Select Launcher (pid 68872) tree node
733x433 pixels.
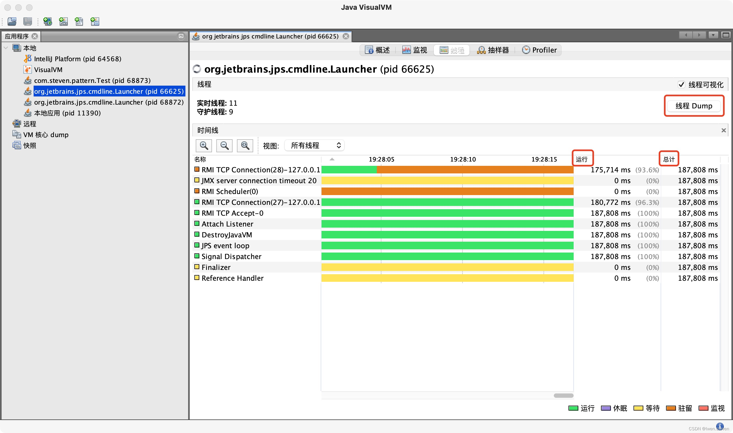click(109, 102)
